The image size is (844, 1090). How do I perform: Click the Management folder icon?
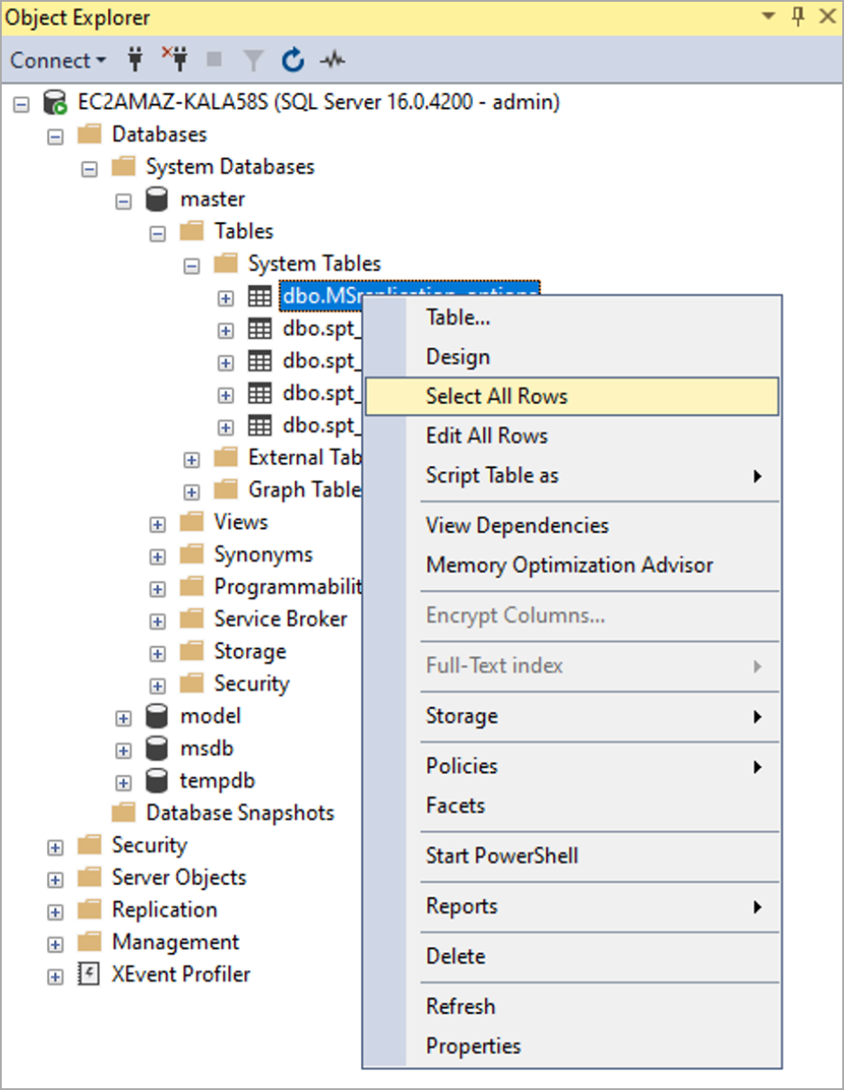[x=89, y=942]
